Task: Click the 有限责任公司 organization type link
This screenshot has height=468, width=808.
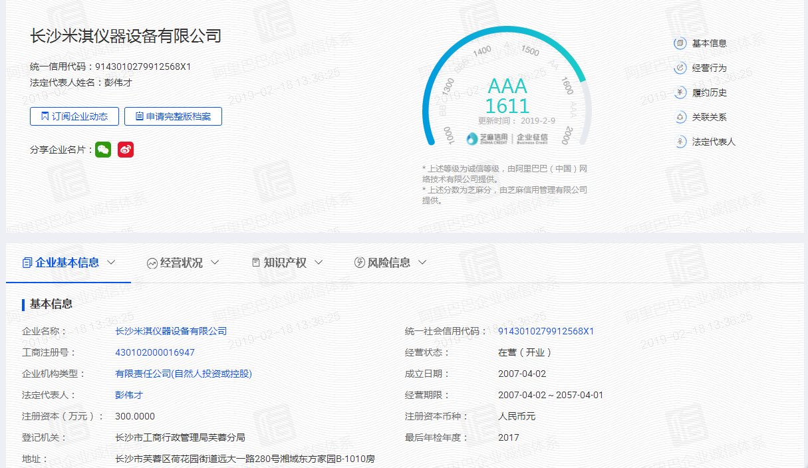Action: click(184, 374)
